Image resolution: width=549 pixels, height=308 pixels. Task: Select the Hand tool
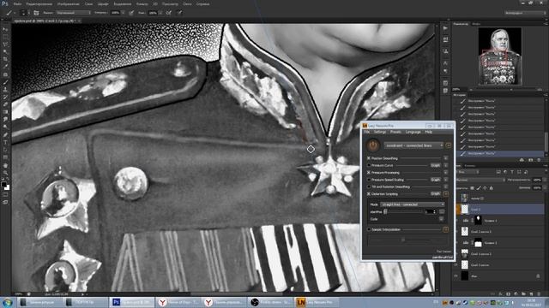coord(5,165)
